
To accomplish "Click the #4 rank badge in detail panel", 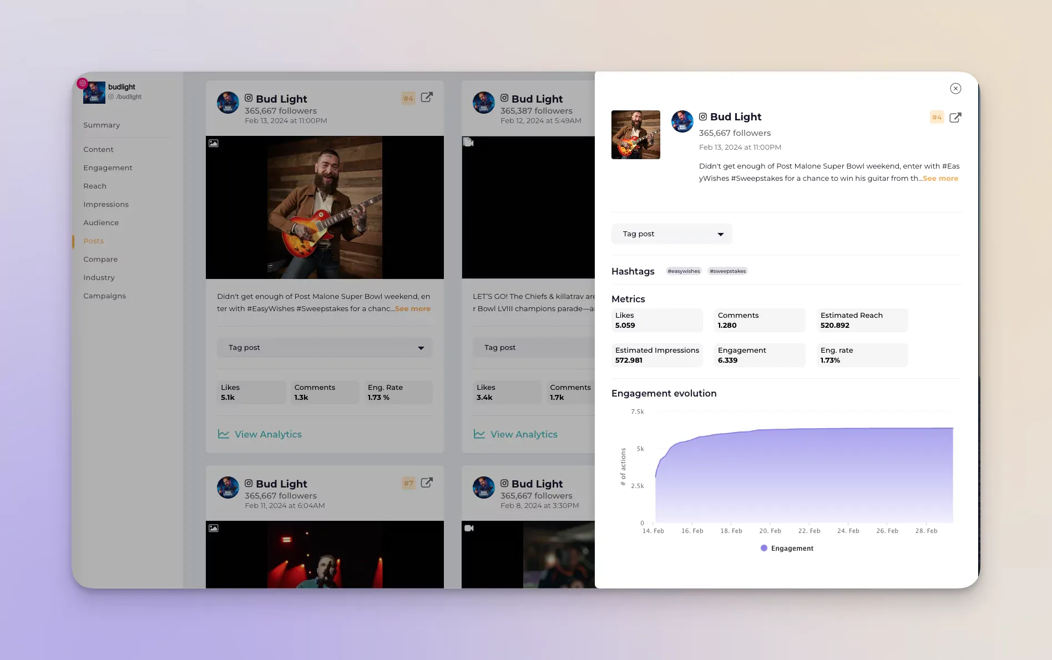I will [x=937, y=118].
